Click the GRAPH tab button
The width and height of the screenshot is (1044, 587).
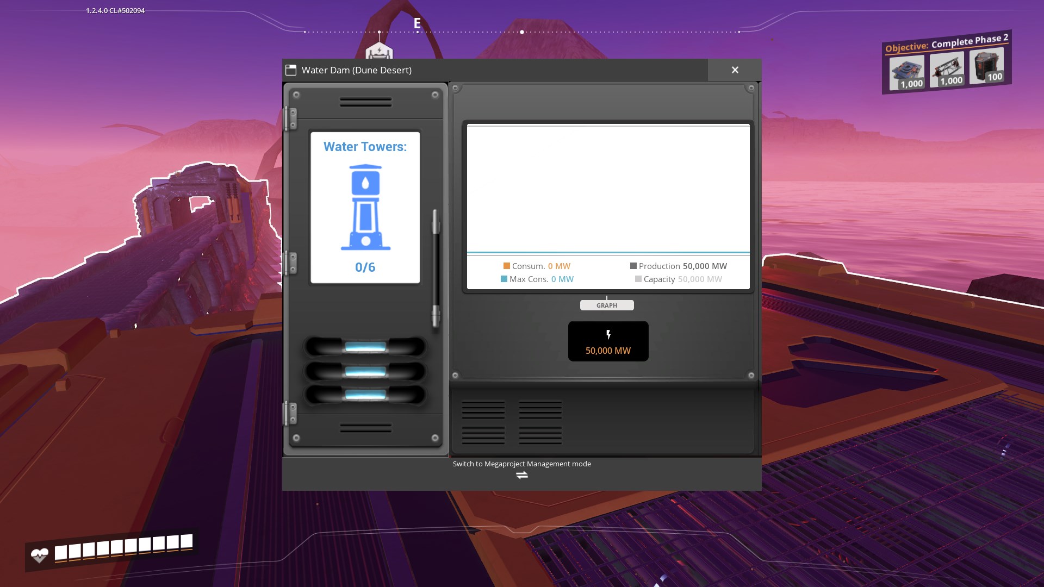tap(607, 305)
